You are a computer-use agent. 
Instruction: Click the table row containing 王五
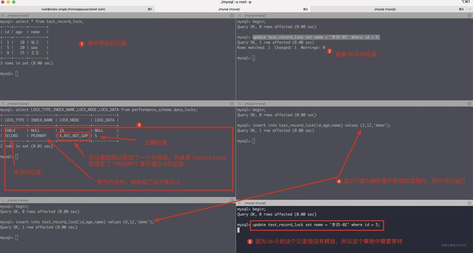coord(24,53)
